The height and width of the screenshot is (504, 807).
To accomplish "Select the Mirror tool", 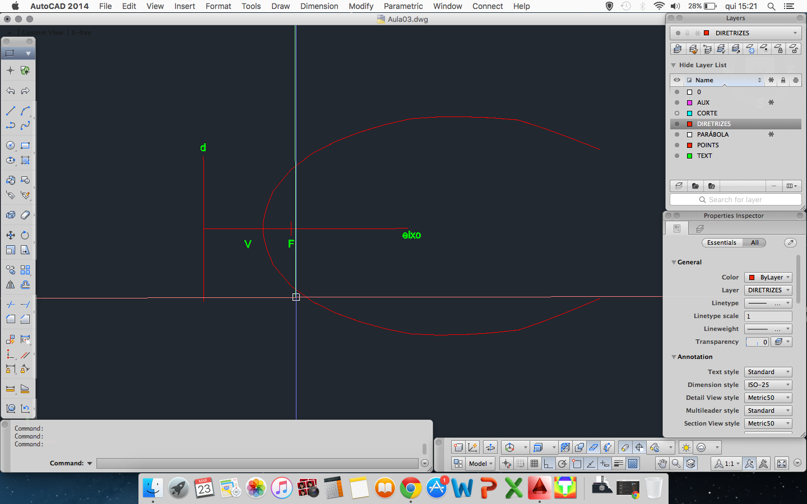I will click(x=11, y=284).
